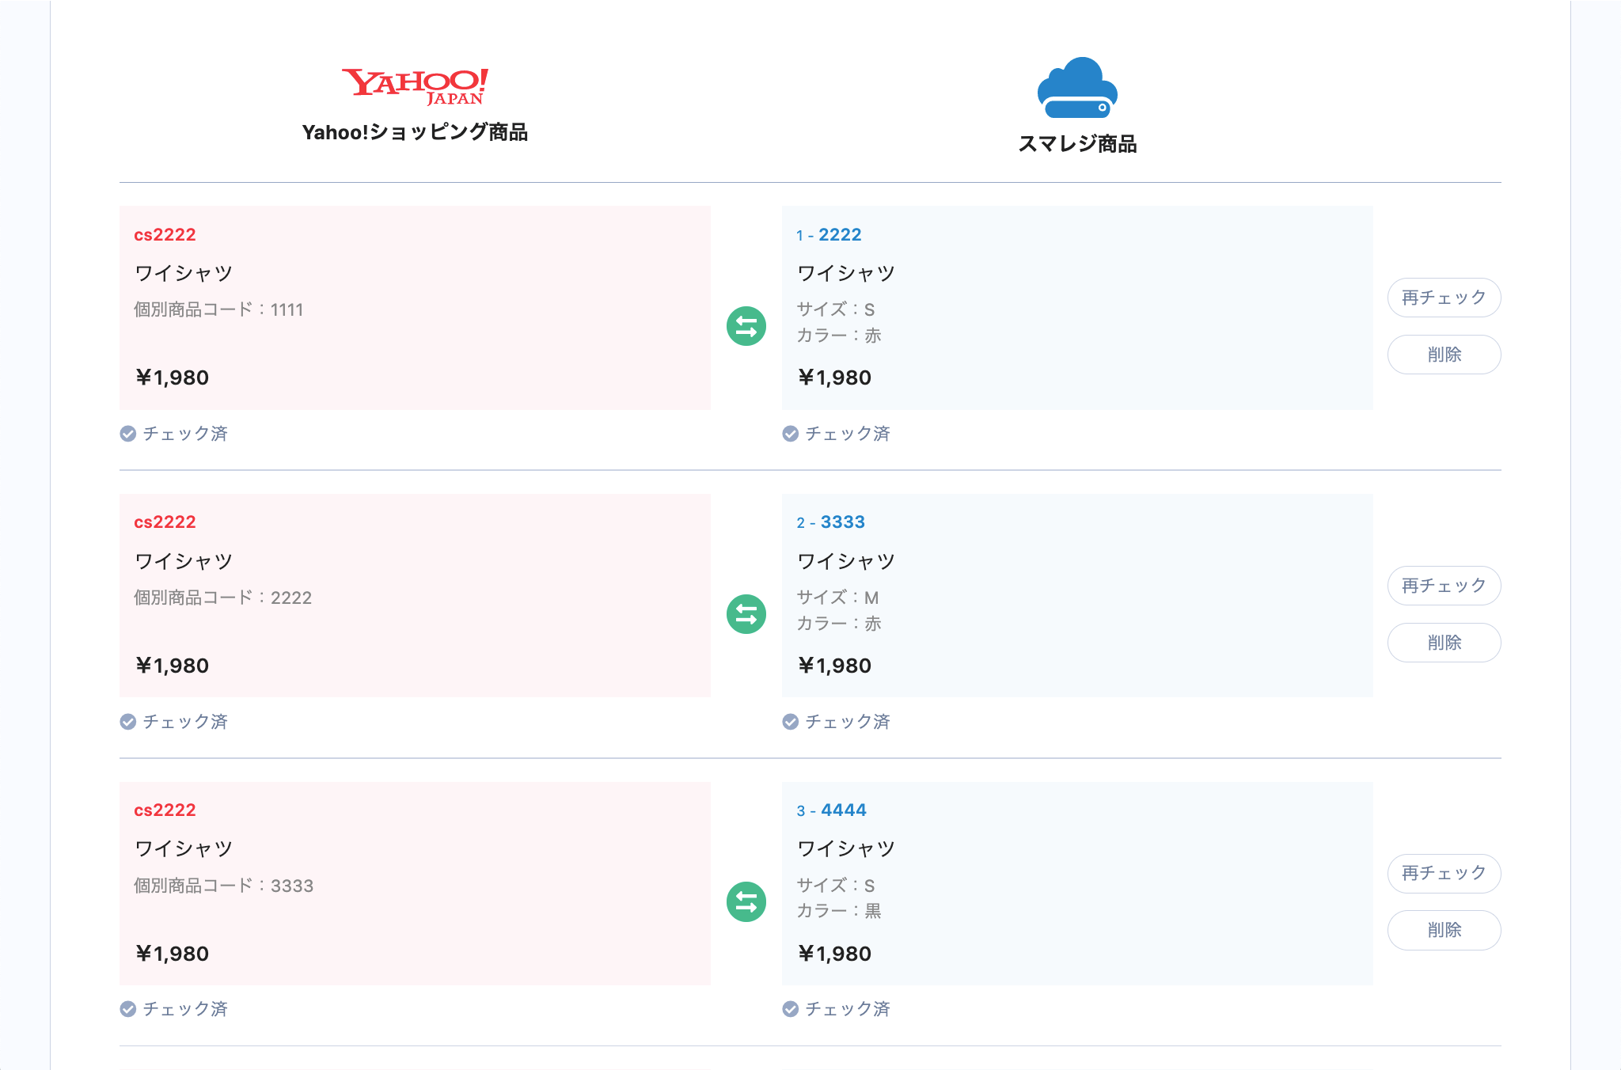Click Yahoo check mark icon under code 2222
1621x1070 pixels.
(128, 722)
